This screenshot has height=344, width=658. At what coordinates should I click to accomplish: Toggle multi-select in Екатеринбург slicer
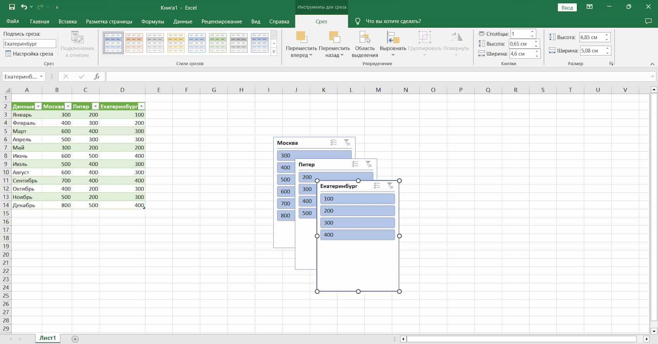click(x=377, y=186)
